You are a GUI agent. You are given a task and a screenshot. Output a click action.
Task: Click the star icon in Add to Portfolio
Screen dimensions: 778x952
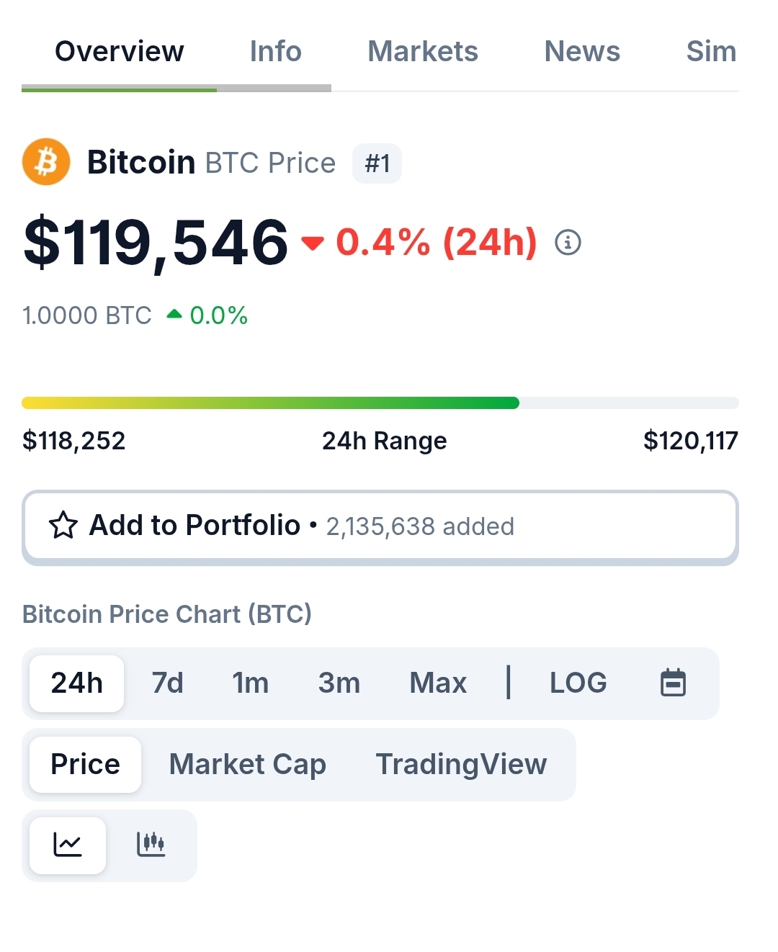63,525
